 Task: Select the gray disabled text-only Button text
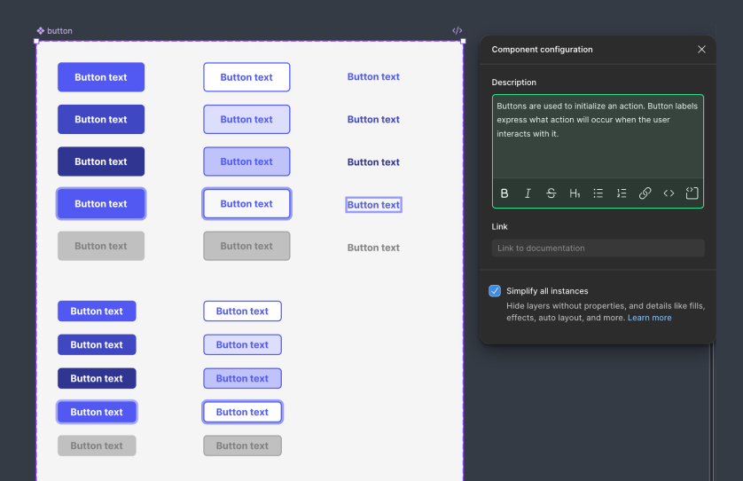coord(373,248)
